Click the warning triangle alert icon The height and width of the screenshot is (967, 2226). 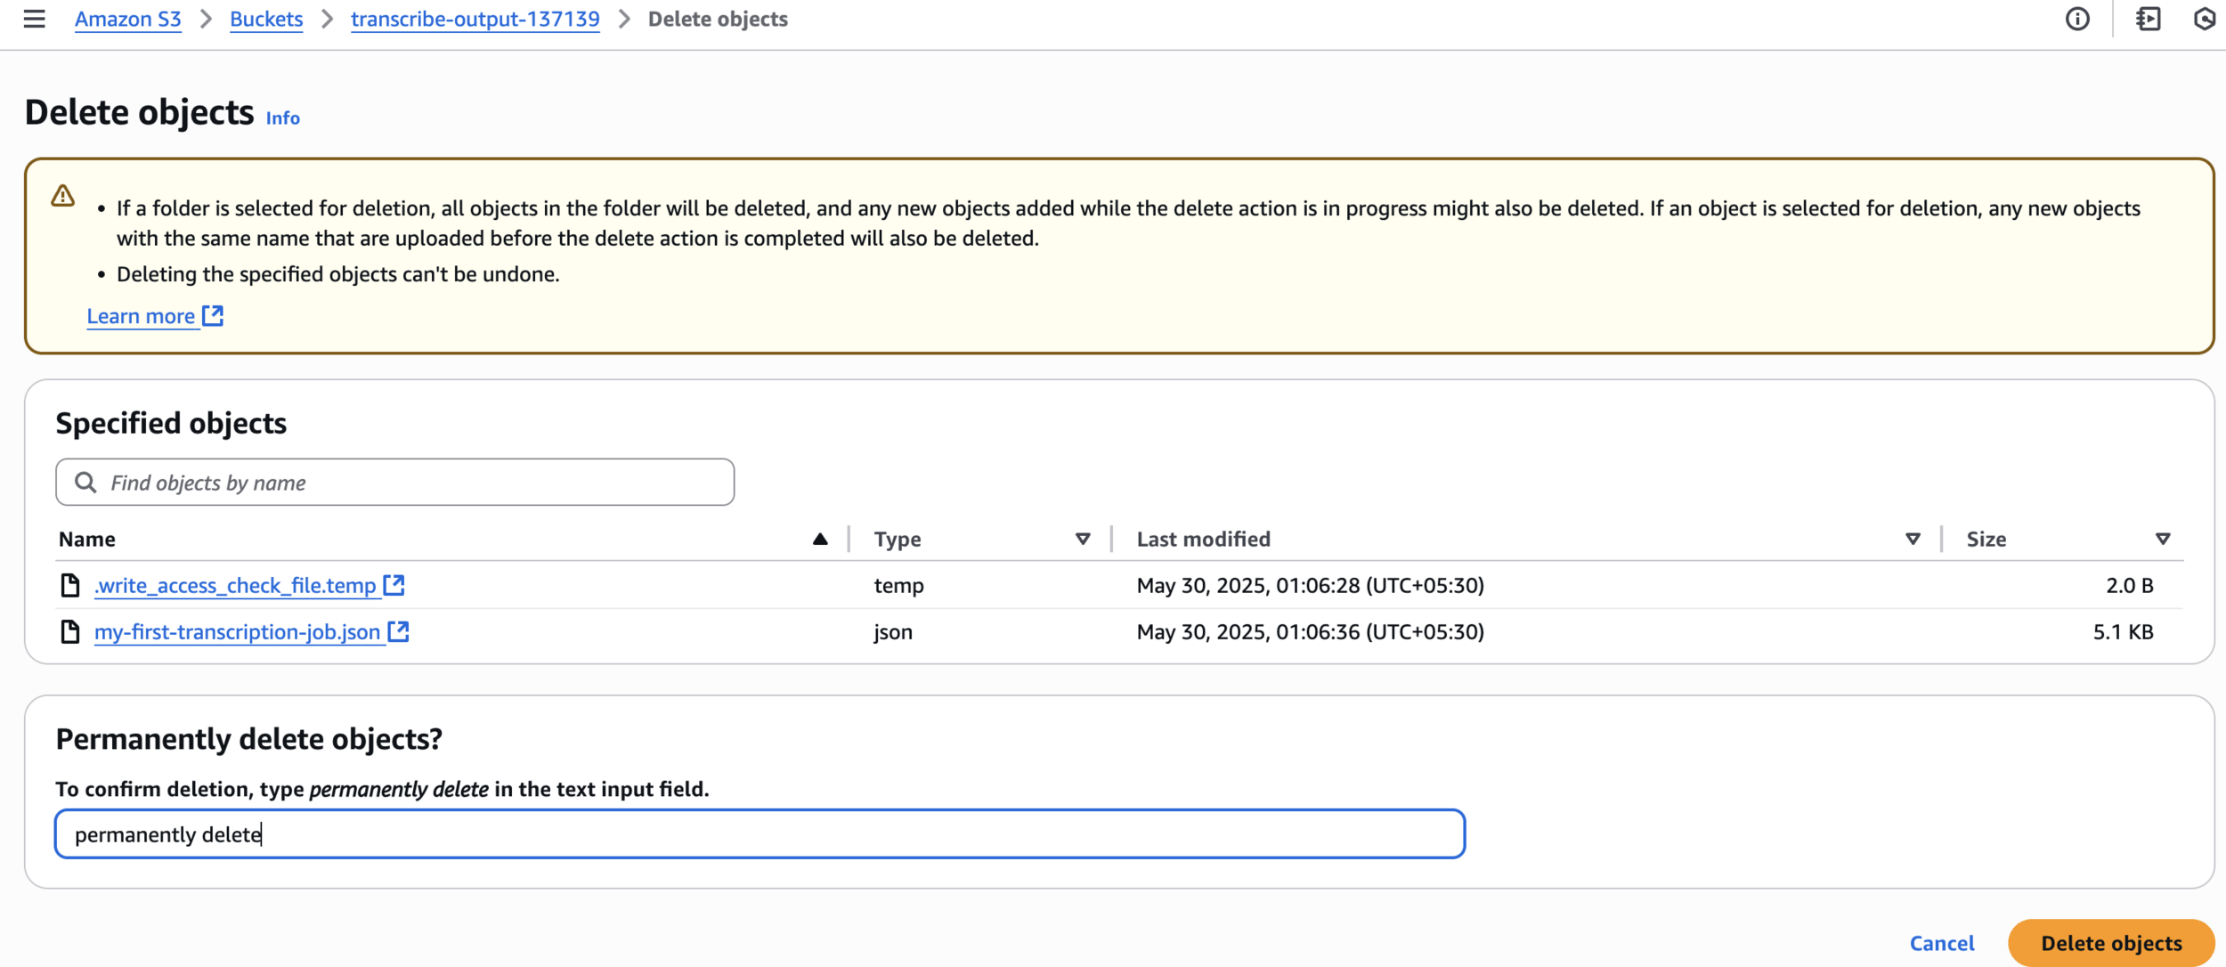(x=63, y=196)
